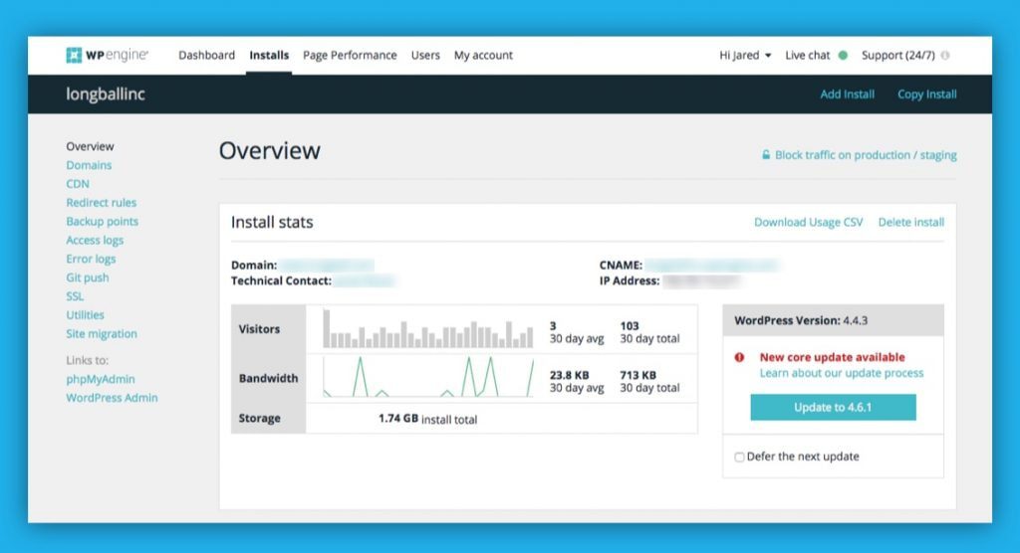Screen dimensions: 1020x553
Task: Open My account tab
Action: pos(483,56)
